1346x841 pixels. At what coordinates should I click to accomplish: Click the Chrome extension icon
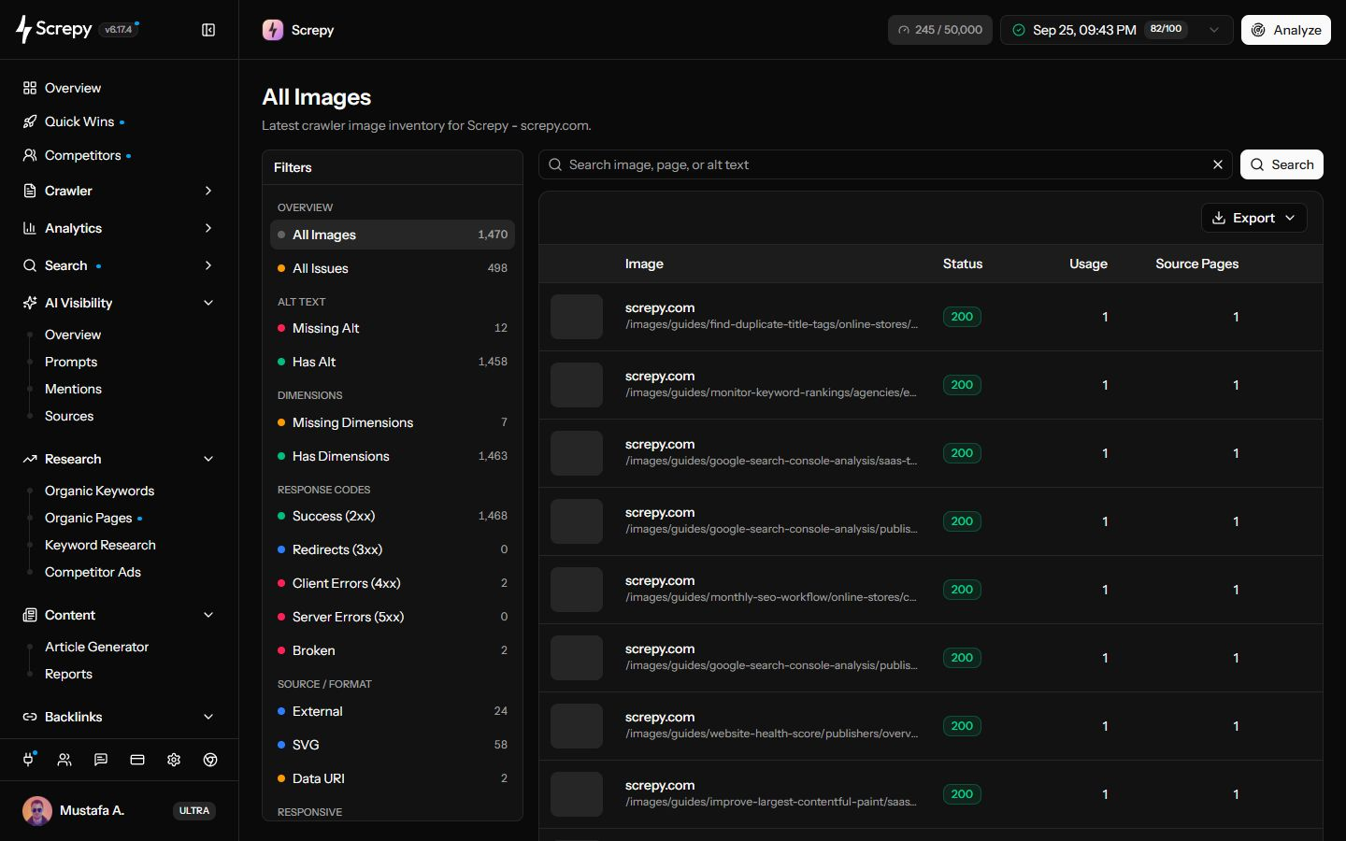(210, 760)
